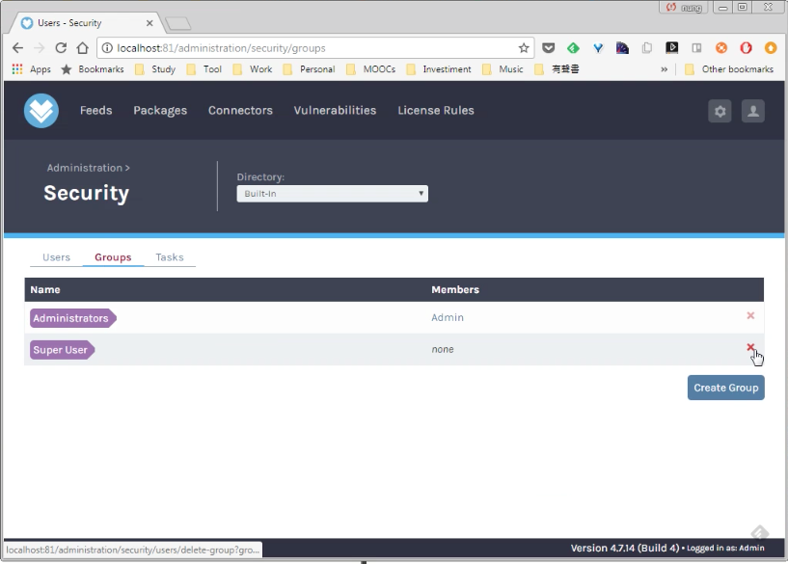Click the green diamond extension icon
Viewport: 788px width, 564px height.
573,48
